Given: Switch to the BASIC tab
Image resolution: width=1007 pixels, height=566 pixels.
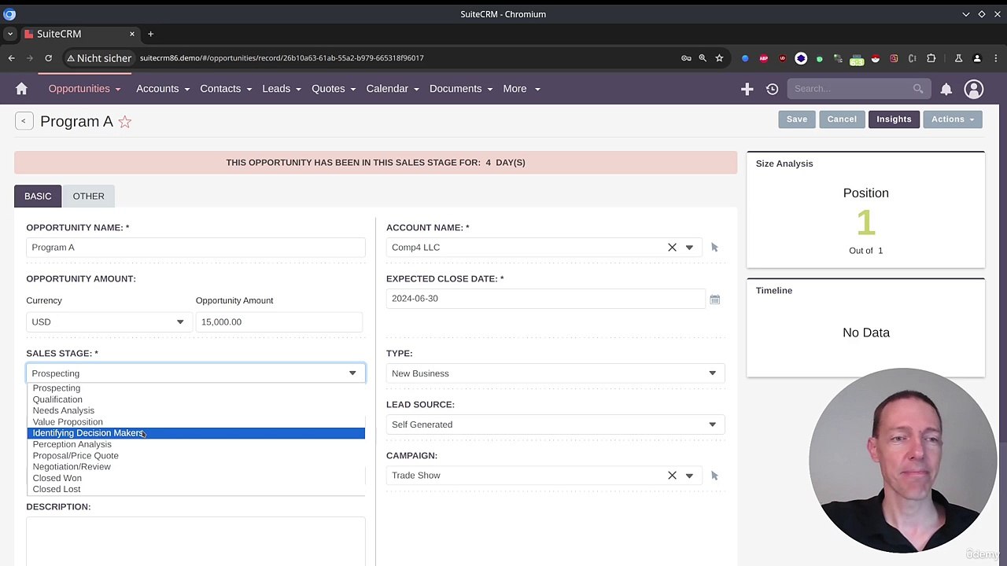Looking at the screenshot, I should pyautogui.click(x=38, y=197).
